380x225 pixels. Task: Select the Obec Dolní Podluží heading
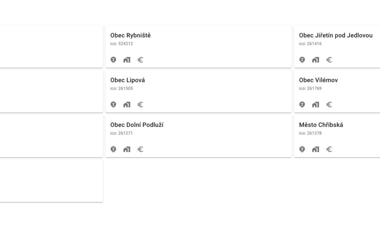click(x=137, y=125)
